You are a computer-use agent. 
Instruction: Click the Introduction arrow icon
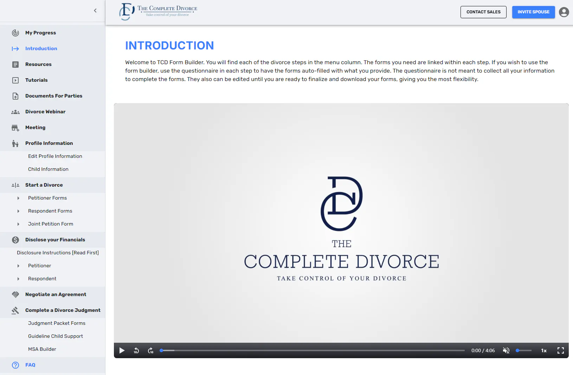click(x=15, y=49)
